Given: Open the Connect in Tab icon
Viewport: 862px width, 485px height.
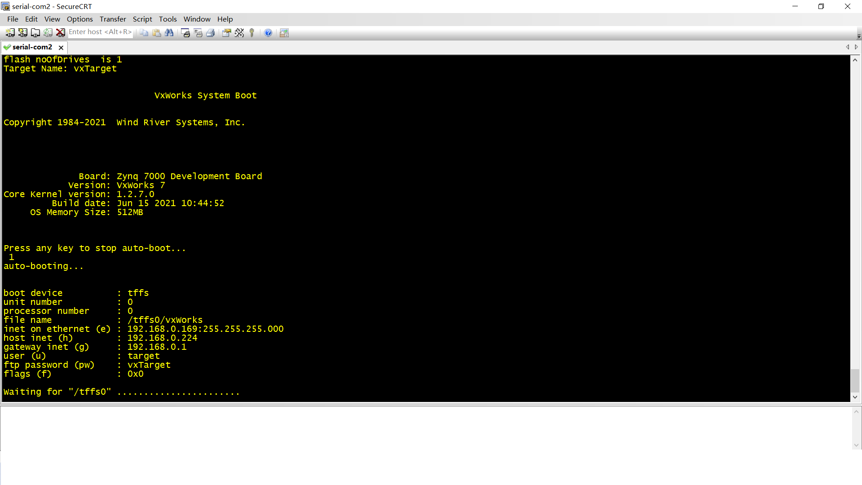Looking at the screenshot, I should click(x=35, y=33).
